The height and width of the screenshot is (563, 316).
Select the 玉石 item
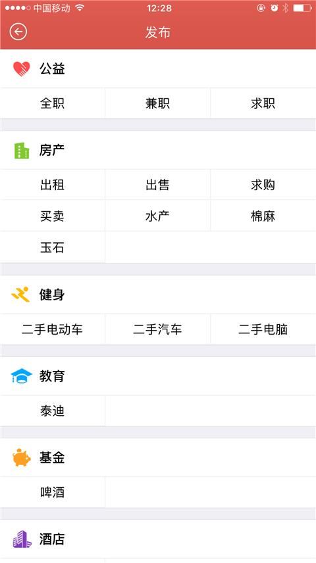coord(52,248)
